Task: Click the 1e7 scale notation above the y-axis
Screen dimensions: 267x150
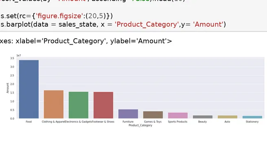Action: click(18, 56)
